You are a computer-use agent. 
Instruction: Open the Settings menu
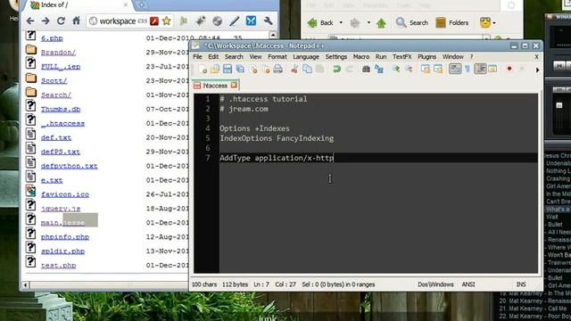pos(336,57)
